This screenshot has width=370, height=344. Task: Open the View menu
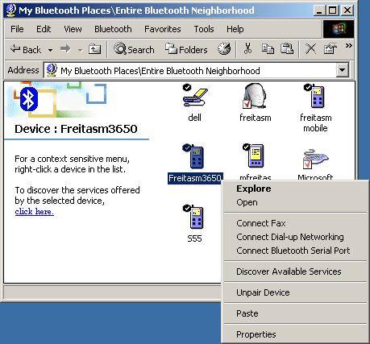pyautogui.click(x=73, y=29)
